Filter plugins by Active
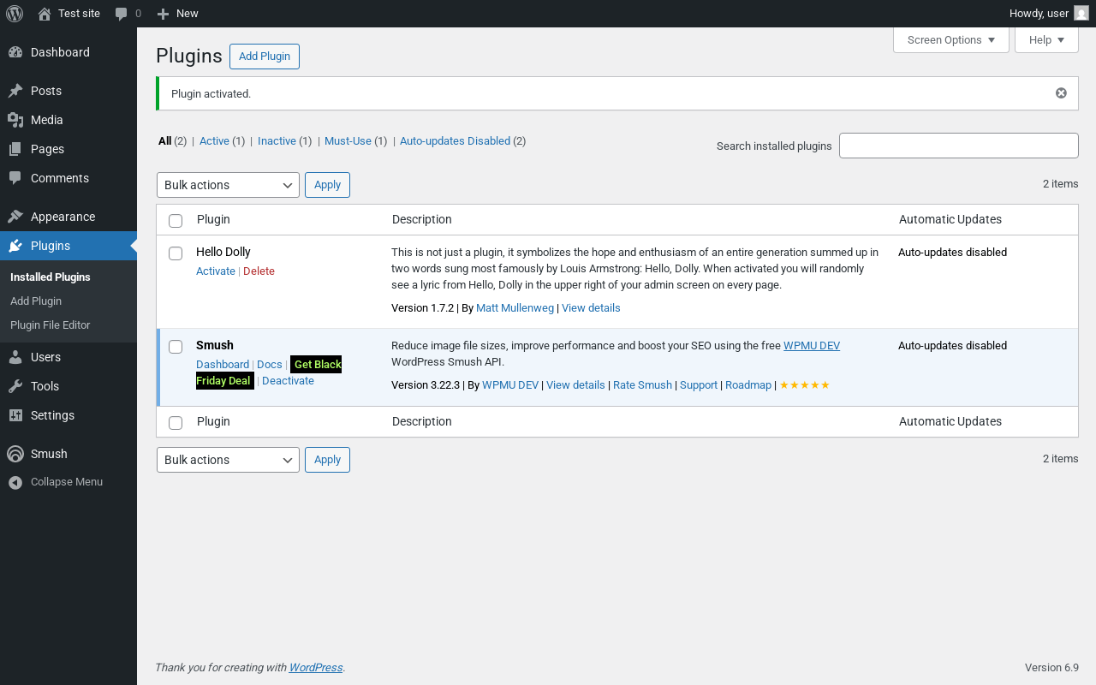Viewport: 1096px width, 685px height. (214, 141)
